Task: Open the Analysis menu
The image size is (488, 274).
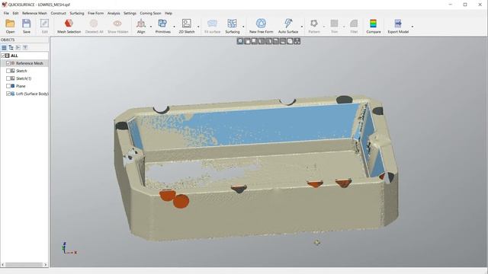Action: click(x=114, y=14)
